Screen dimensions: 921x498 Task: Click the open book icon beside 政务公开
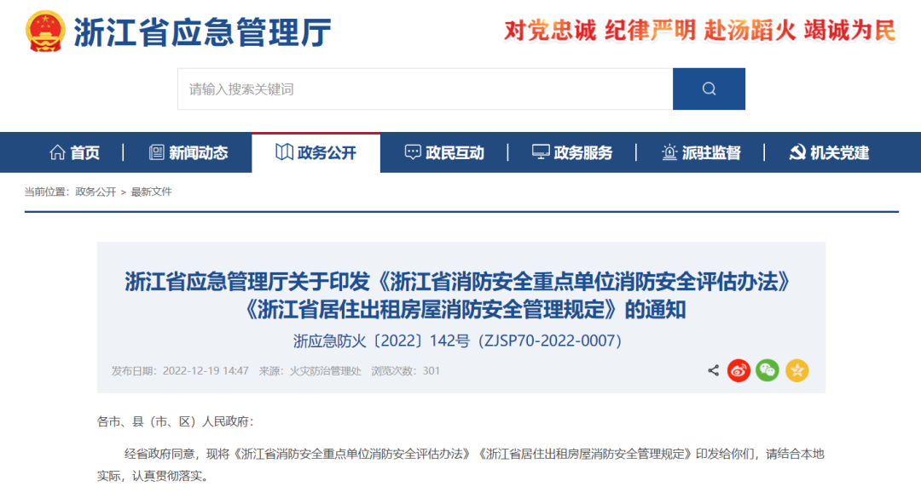point(284,152)
